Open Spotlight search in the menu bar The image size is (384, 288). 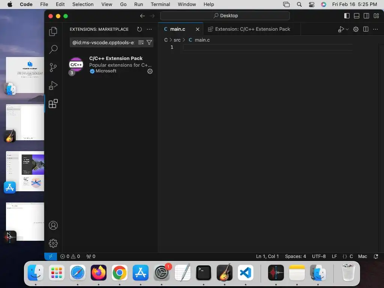point(299,4)
